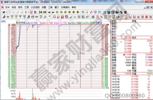
Task: Select the black left arrow navigation icon
Action: 49,12
